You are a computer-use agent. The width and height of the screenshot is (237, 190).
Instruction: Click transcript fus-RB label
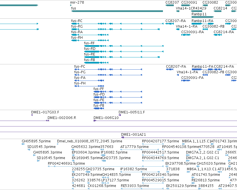pyautogui.click(x=89, y=60)
